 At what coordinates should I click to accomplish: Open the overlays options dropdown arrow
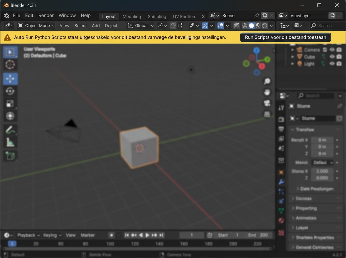pos(227,26)
